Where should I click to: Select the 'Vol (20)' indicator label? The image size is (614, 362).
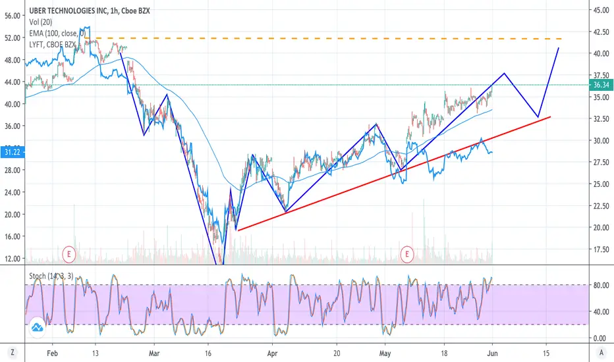pos(40,22)
